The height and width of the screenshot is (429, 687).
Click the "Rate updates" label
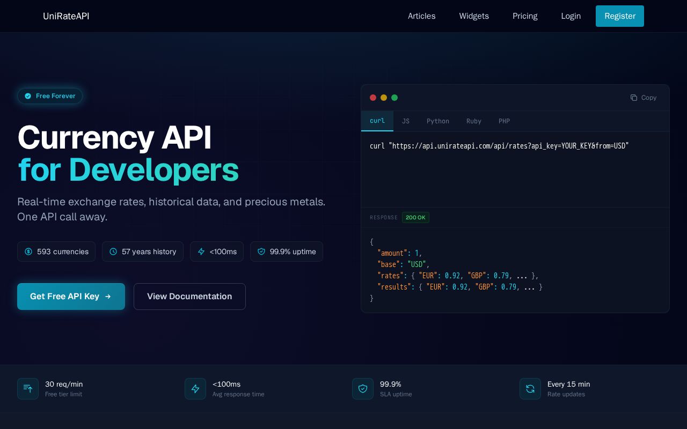coord(566,394)
